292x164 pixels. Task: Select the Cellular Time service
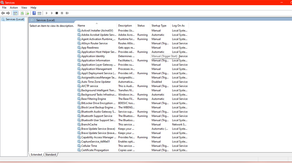[x=132, y=146]
